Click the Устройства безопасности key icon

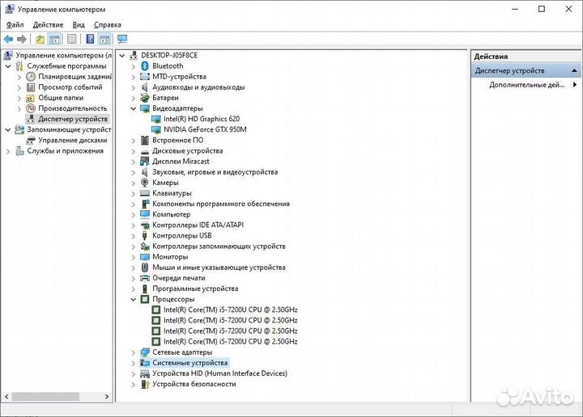click(145, 385)
